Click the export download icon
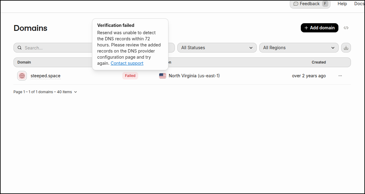Image resolution: width=365 pixels, height=194 pixels. point(346,48)
